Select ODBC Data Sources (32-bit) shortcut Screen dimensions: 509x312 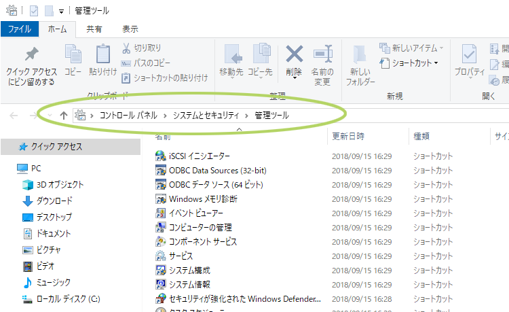point(217,171)
